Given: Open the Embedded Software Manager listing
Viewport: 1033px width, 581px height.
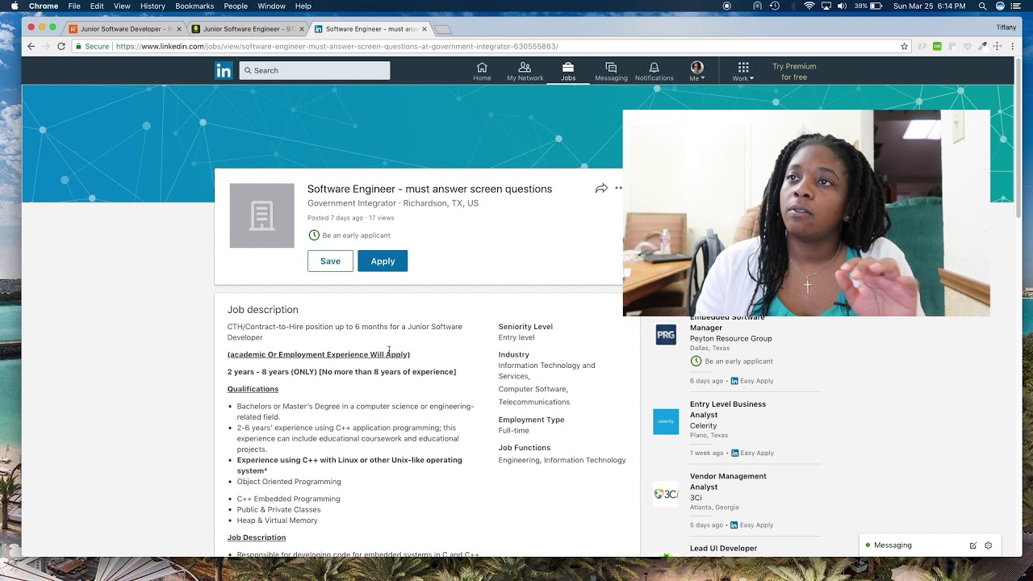Looking at the screenshot, I should (x=726, y=323).
